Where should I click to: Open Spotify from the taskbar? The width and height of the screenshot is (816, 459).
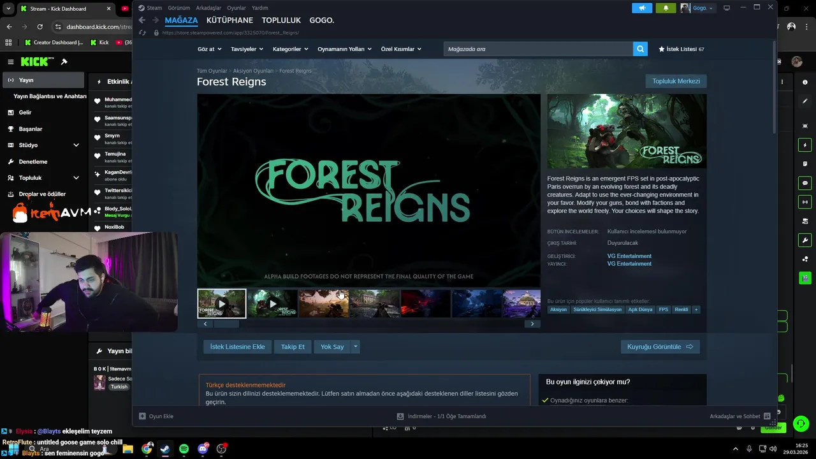click(x=184, y=449)
